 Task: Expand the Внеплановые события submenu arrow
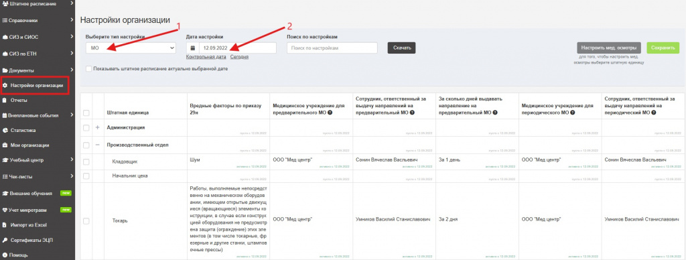click(71, 115)
